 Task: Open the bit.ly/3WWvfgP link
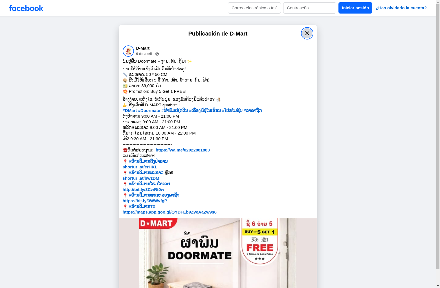145,201
